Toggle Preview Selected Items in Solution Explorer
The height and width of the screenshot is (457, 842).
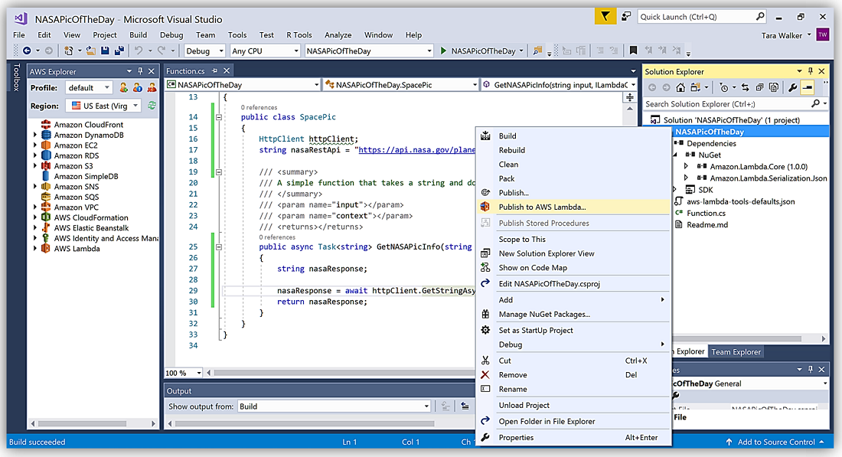[807, 87]
